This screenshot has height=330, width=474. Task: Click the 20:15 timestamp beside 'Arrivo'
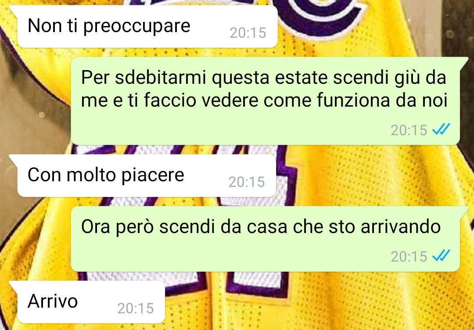click(x=136, y=308)
